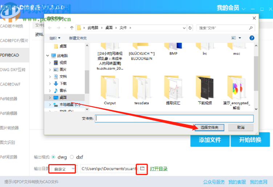Go up one folder level
The image size is (273, 187).
coord(72,28)
